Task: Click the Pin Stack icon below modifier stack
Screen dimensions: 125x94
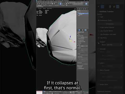Action: click(x=78, y=30)
